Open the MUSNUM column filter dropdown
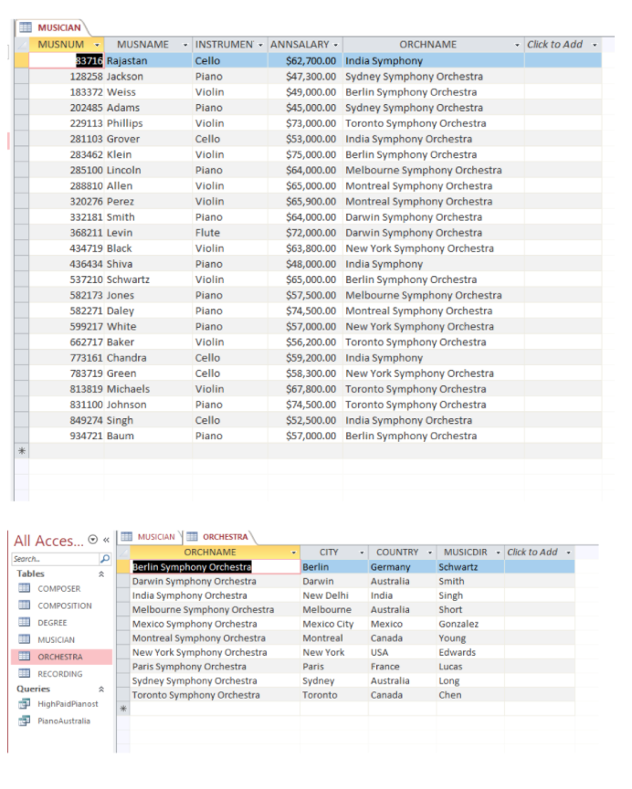Viewport: 632px width, 789px height. (97, 45)
